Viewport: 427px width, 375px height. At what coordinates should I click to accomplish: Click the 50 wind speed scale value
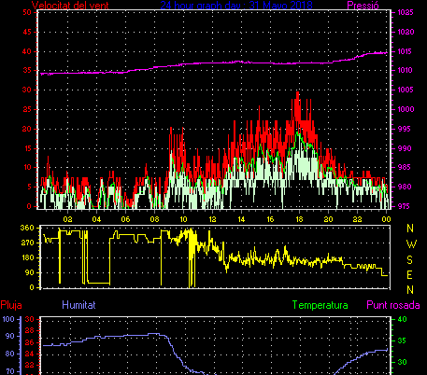pos(27,12)
